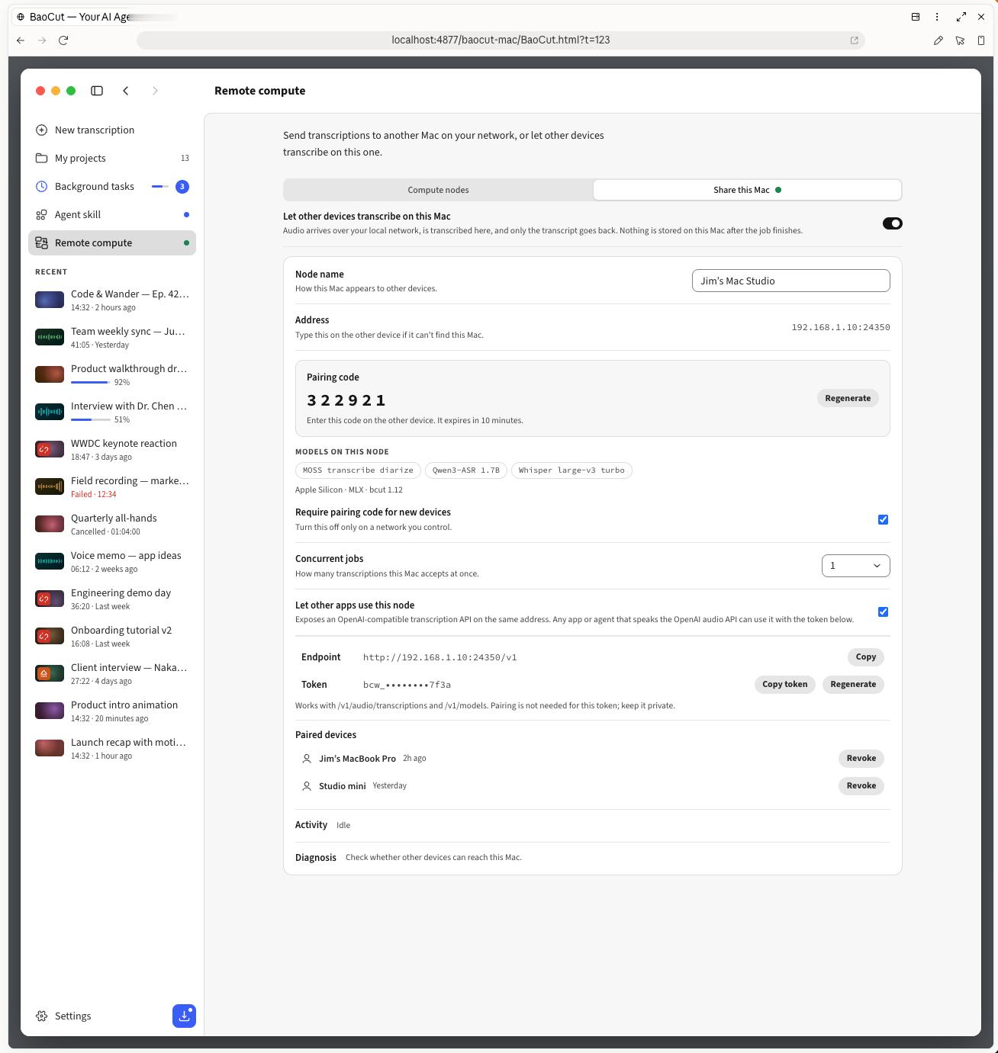Click the MOSS transcribe diarize model chip
The width and height of the screenshot is (998, 1053).
point(358,470)
